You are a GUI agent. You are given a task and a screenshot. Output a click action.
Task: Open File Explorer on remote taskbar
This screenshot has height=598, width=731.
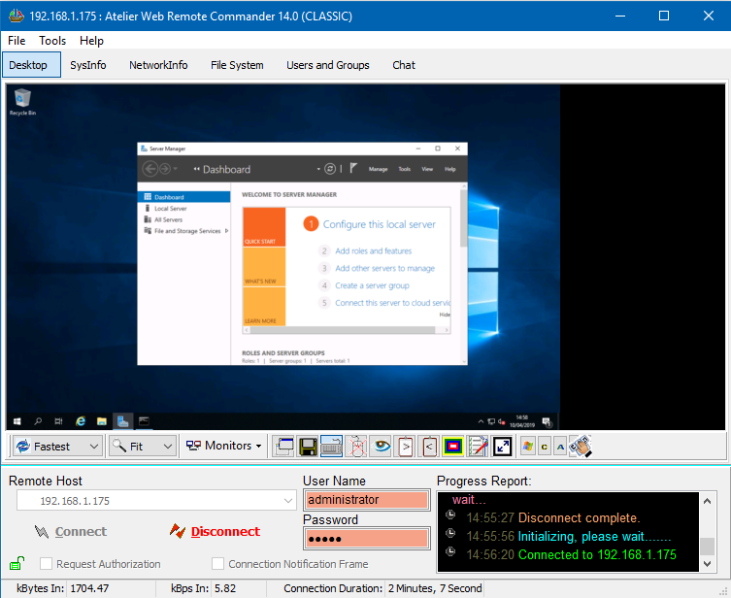pyautogui.click(x=102, y=421)
